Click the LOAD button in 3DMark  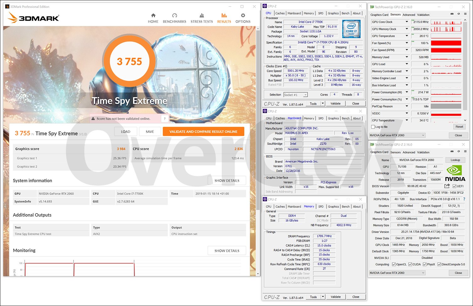(126, 132)
